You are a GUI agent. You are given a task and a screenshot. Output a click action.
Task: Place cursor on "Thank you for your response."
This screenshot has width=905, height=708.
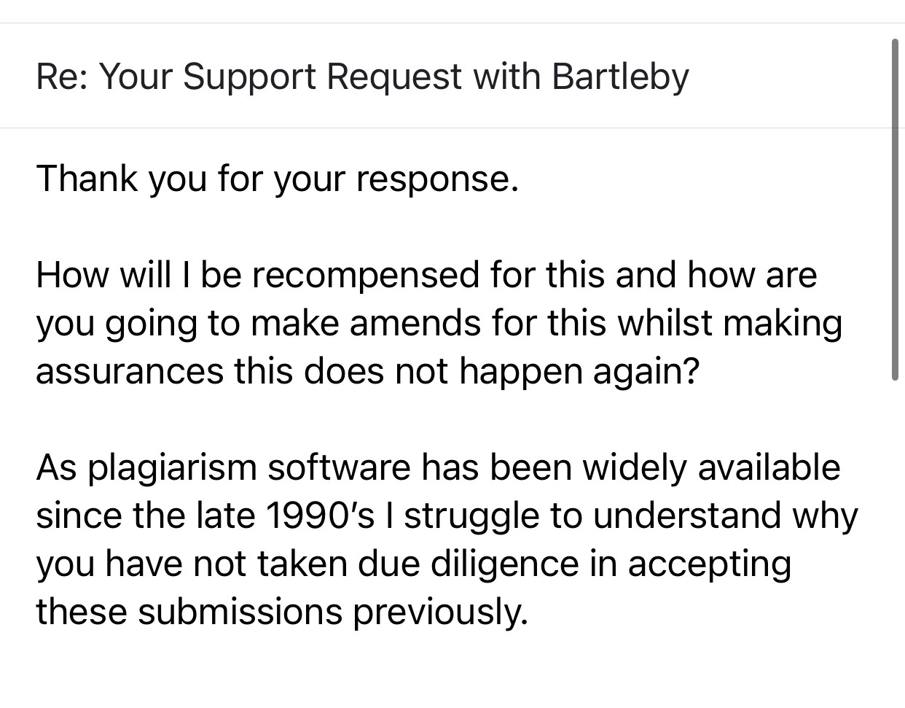pyautogui.click(x=278, y=179)
